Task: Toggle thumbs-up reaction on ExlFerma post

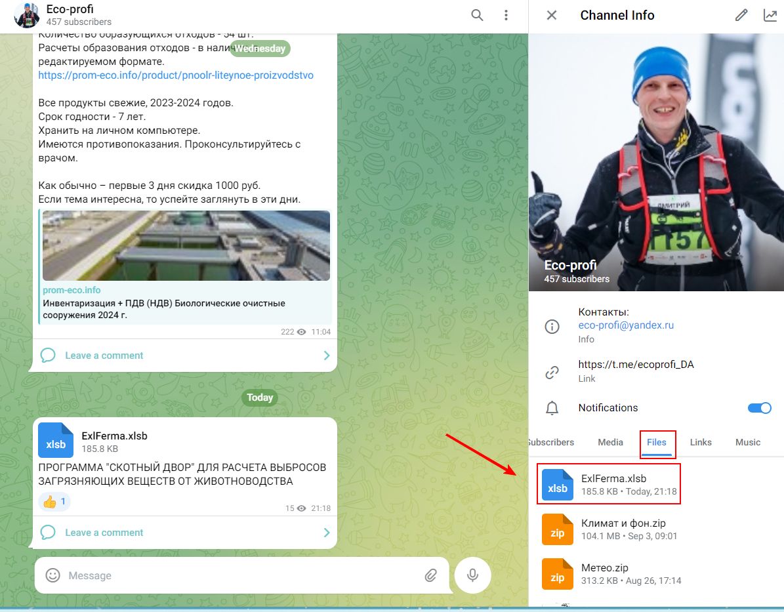Action: click(54, 502)
